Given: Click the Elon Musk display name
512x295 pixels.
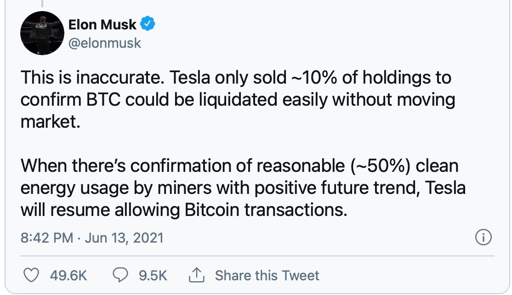Looking at the screenshot, I should point(102,24).
